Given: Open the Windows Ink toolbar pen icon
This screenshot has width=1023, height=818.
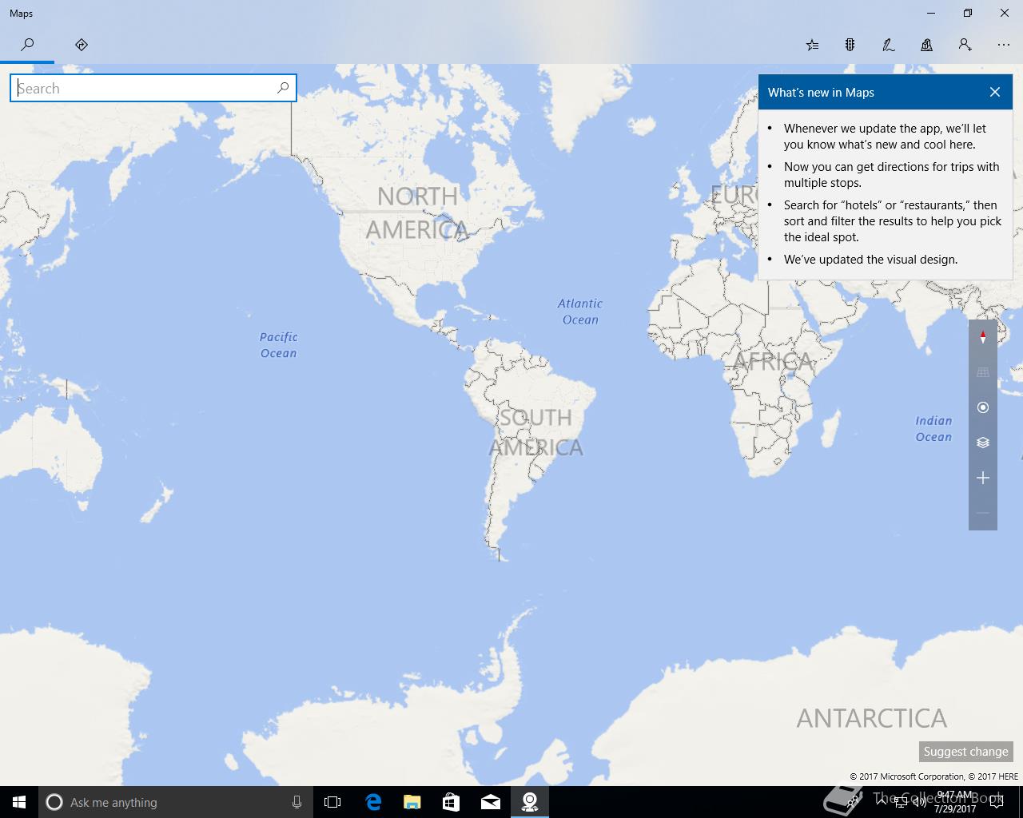Looking at the screenshot, I should (x=889, y=45).
